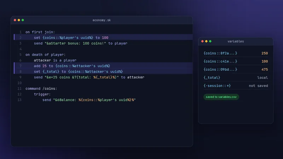Click the value 475 in variables
Viewport: 283px width, 159px height.
pyautogui.click(x=265, y=69)
